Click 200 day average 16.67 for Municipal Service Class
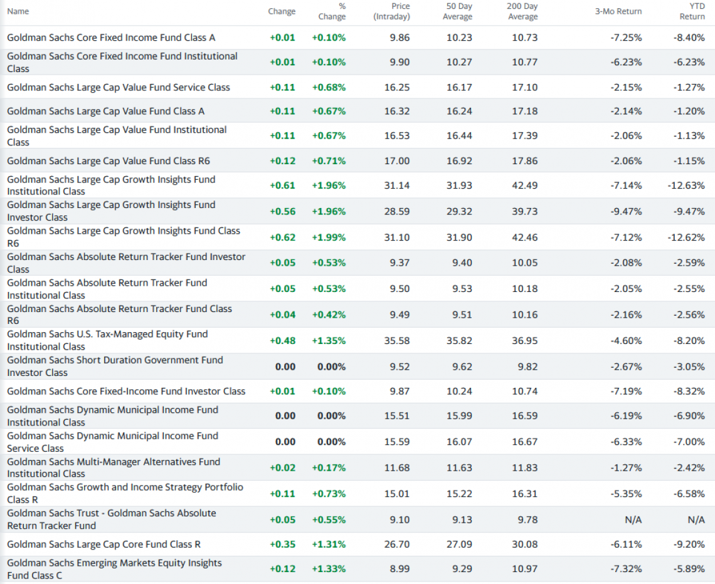 coord(525,442)
